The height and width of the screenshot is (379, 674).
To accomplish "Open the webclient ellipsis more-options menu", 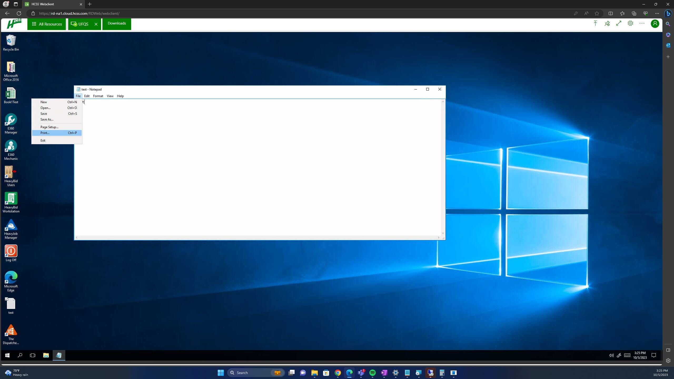I will [642, 23].
